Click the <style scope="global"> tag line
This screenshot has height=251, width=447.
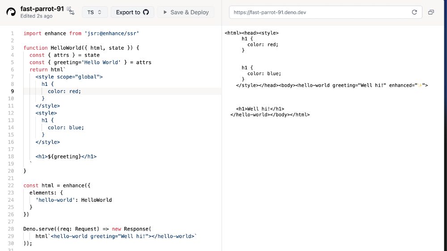point(69,77)
